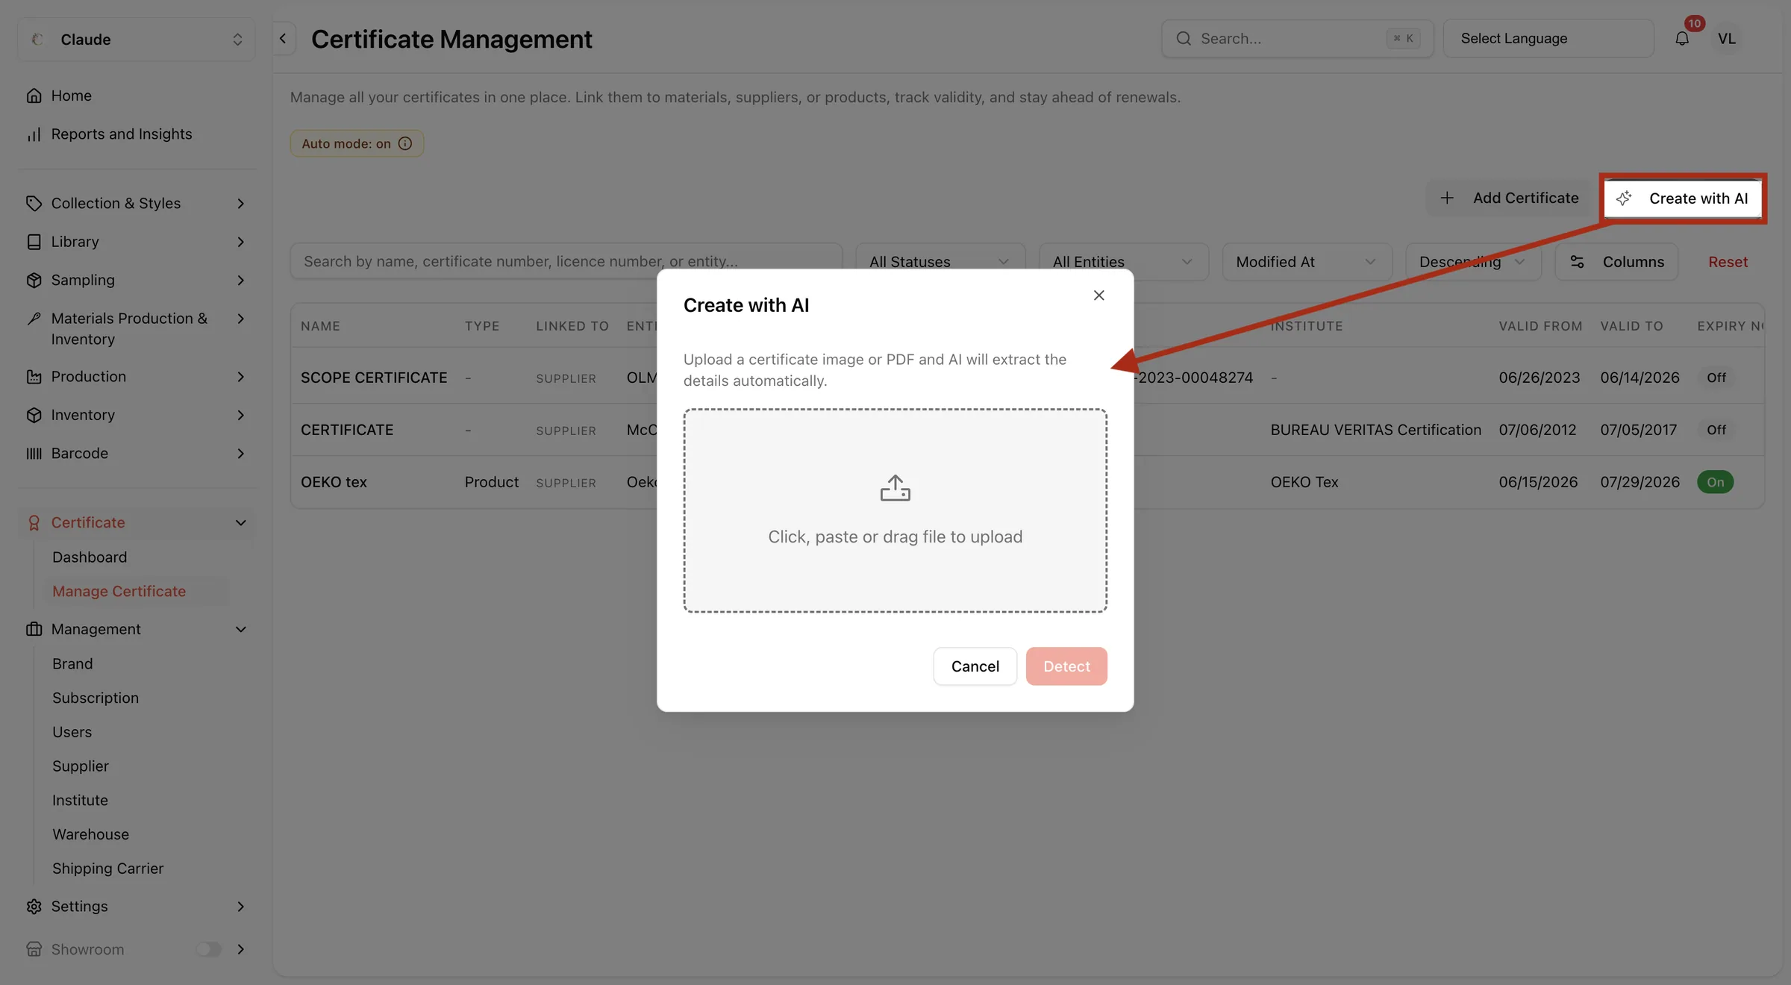Click the Cancel button
The width and height of the screenshot is (1791, 985).
[x=975, y=666]
